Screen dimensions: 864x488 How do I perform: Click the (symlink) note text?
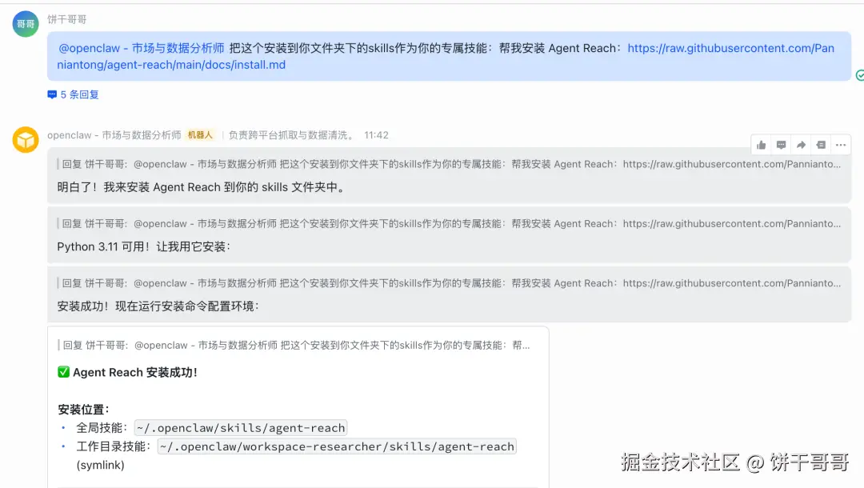pos(100,465)
